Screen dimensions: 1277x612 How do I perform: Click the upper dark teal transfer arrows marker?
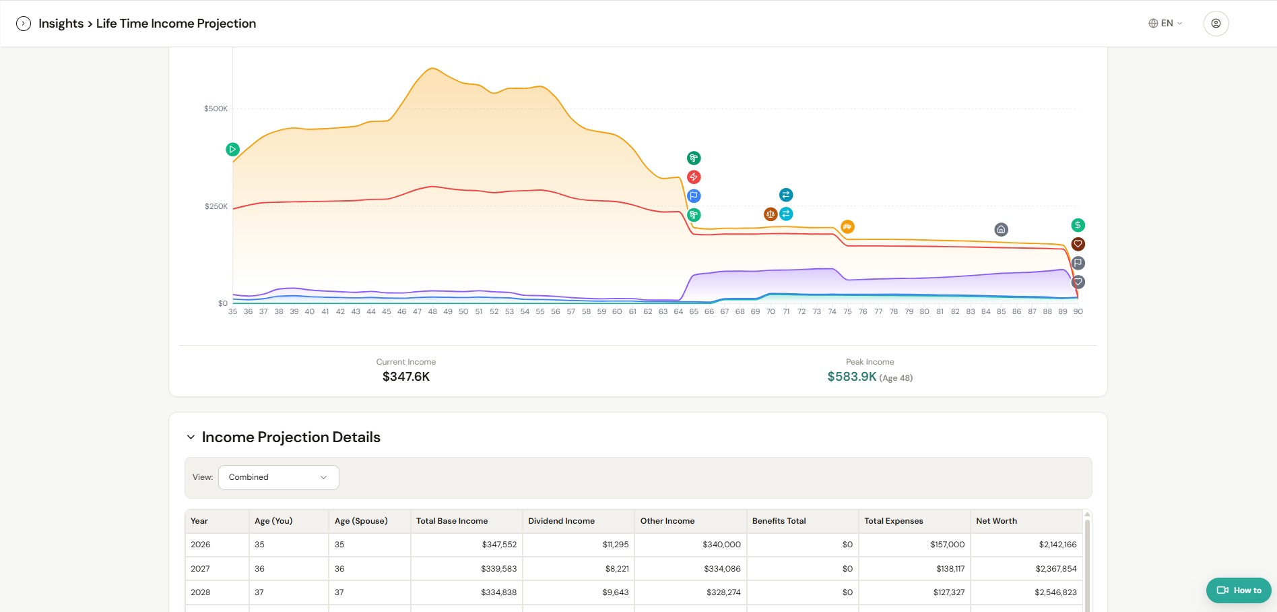[x=786, y=195]
